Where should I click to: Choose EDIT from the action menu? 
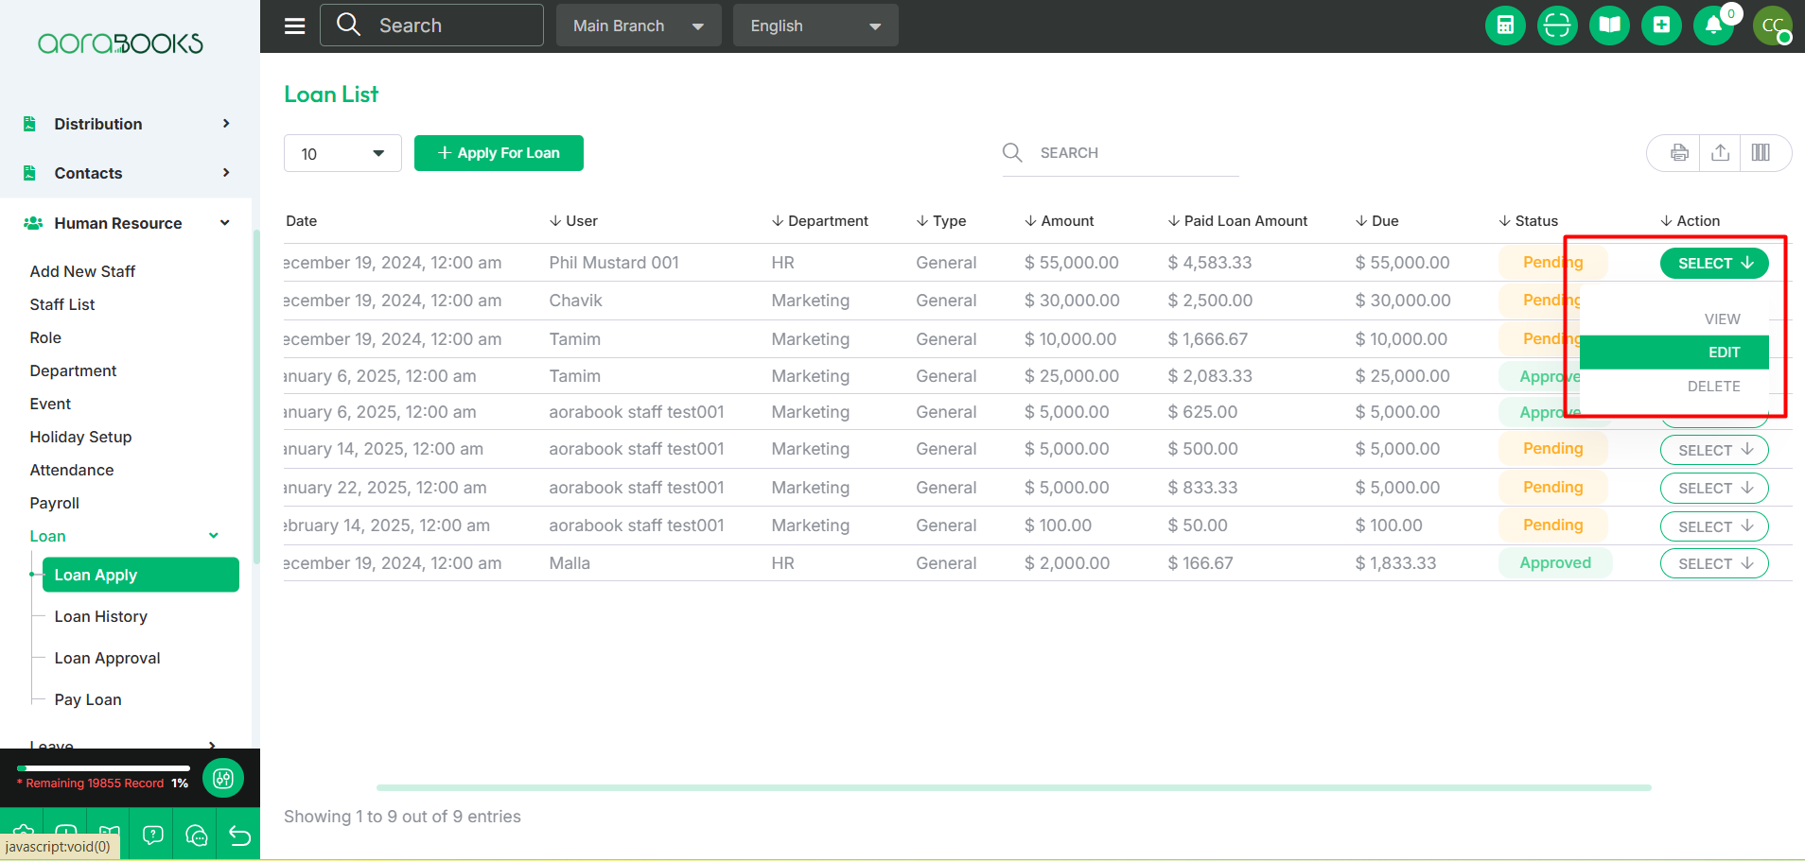(x=1674, y=353)
